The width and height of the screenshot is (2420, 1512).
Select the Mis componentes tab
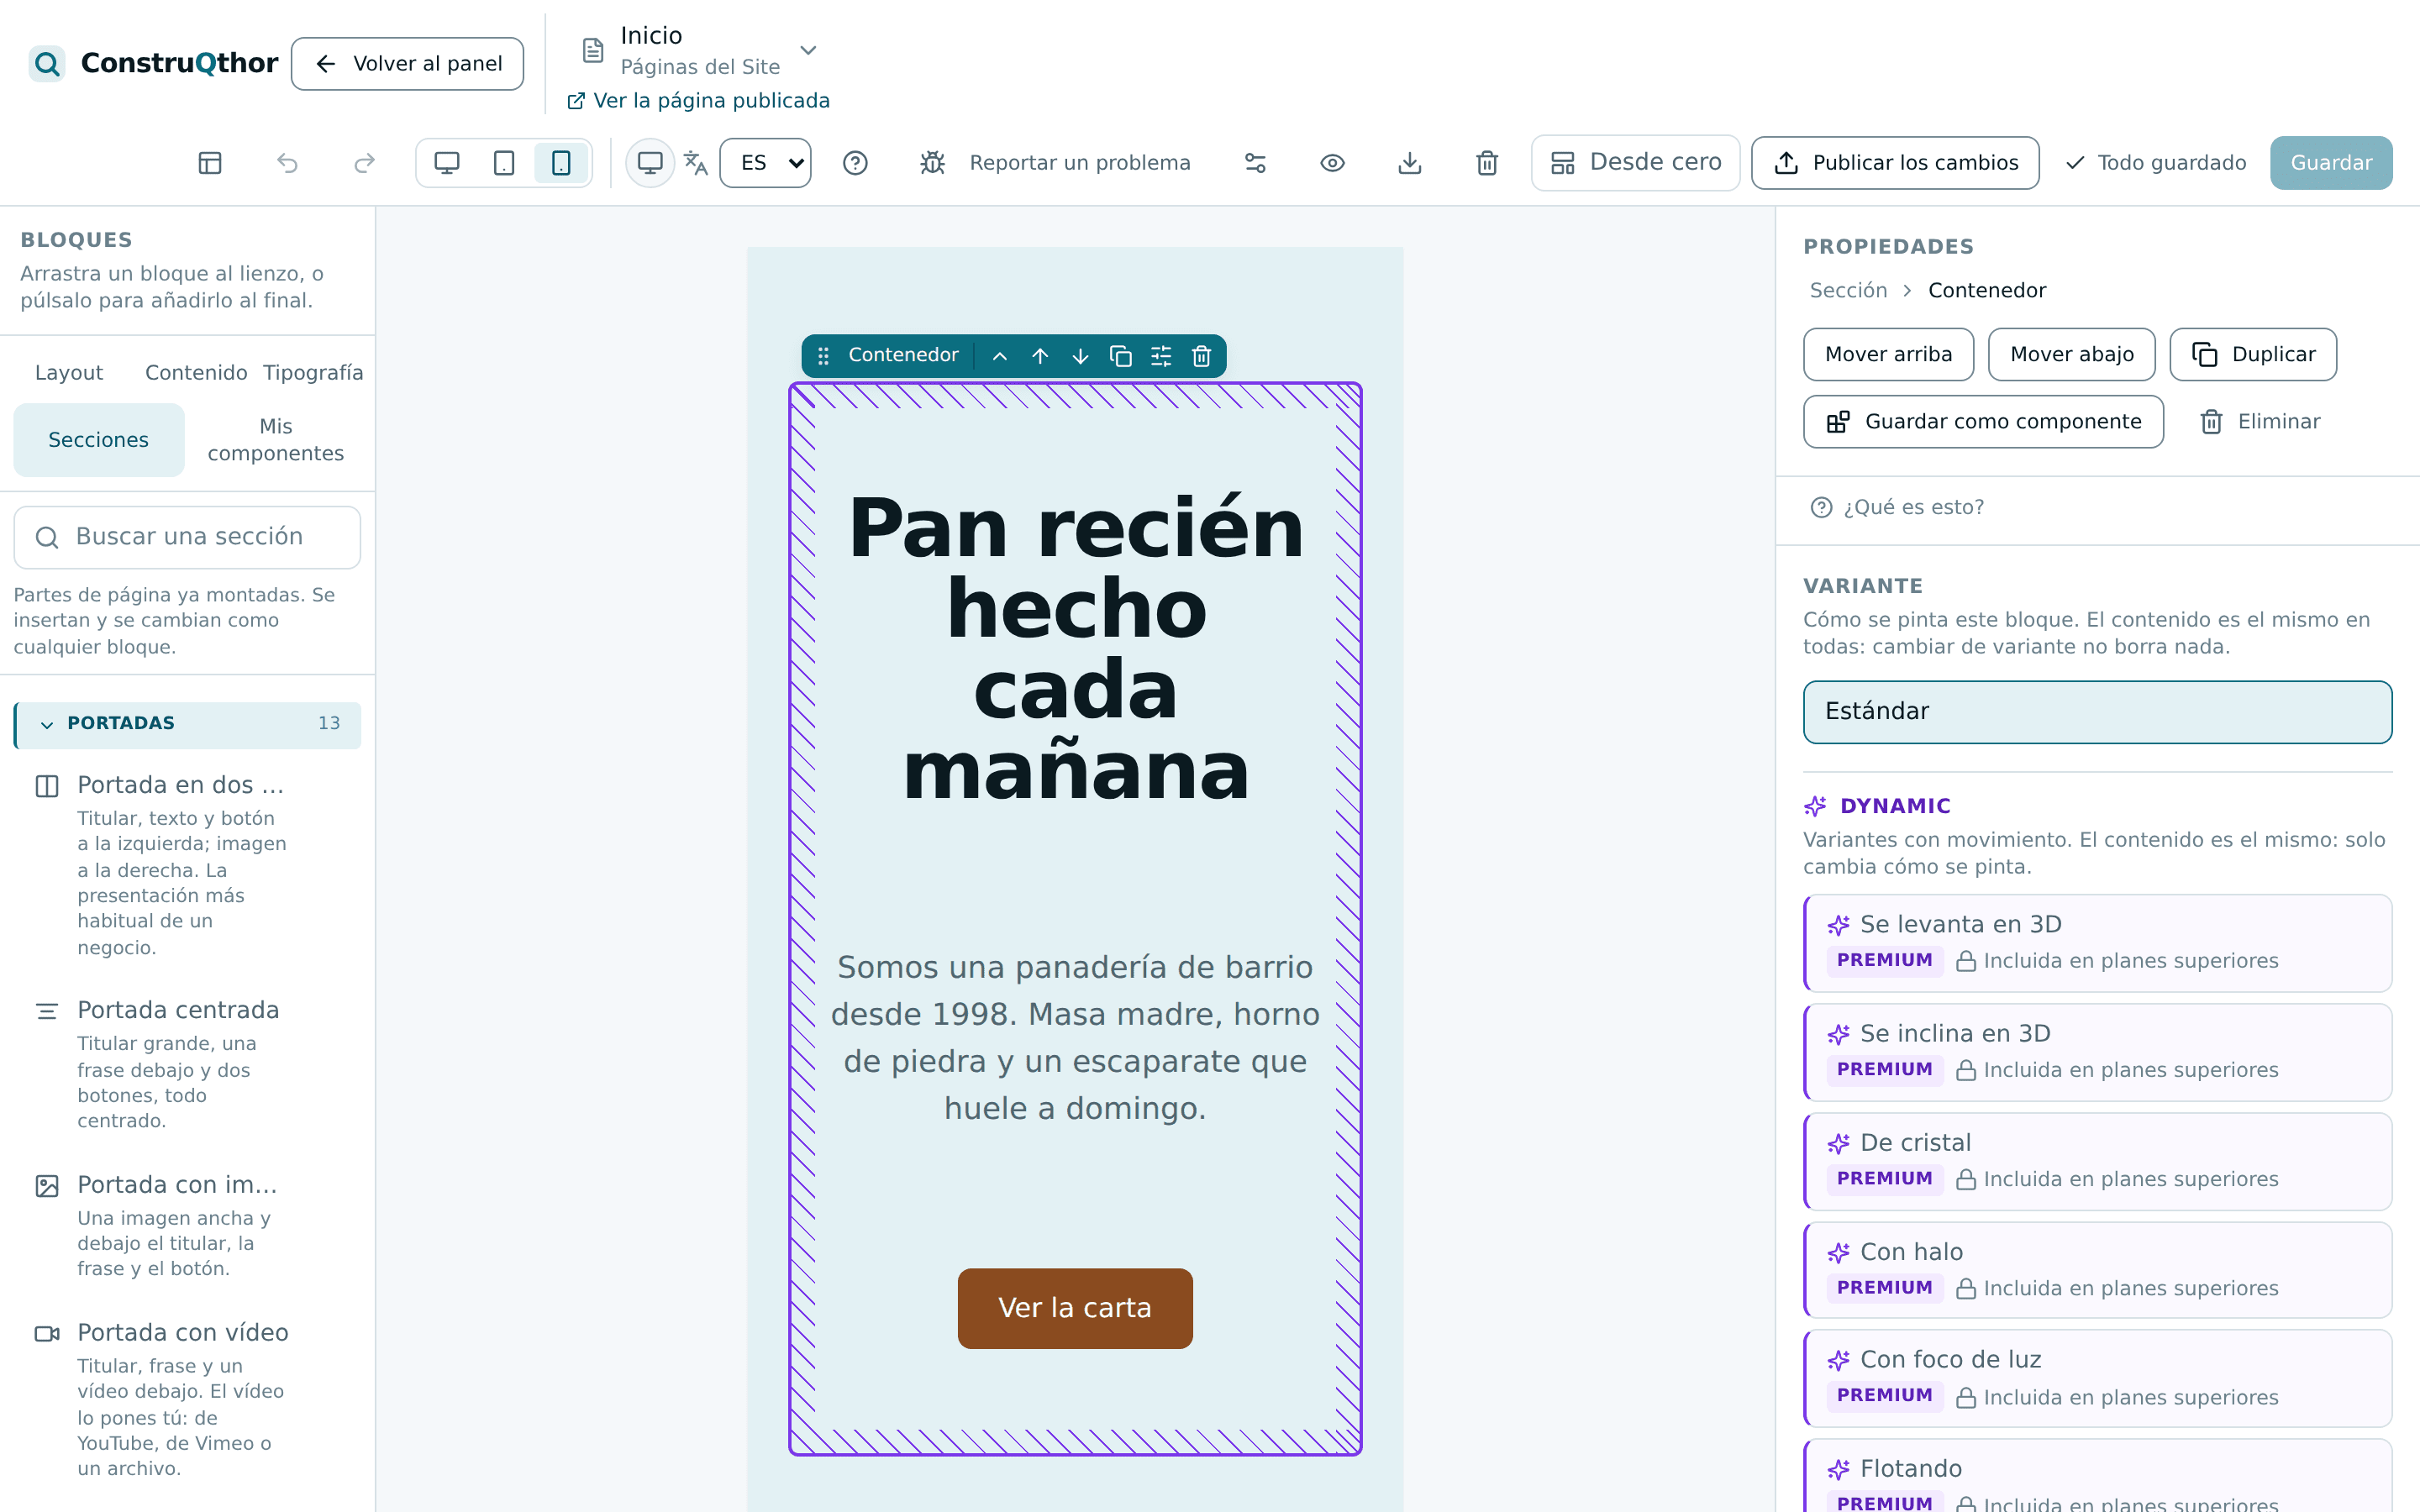click(x=275, y=440)
